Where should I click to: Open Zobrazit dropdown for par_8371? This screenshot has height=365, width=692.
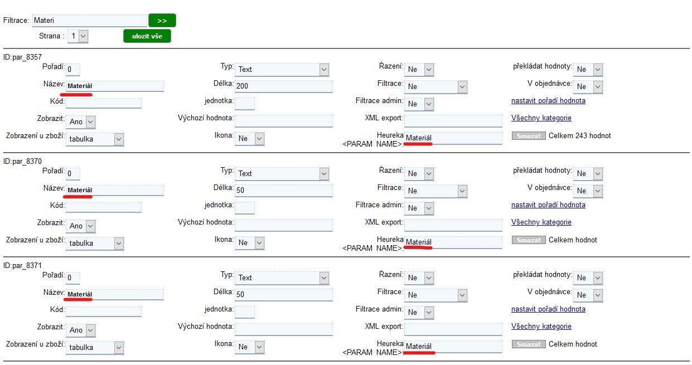click(81, 329)
